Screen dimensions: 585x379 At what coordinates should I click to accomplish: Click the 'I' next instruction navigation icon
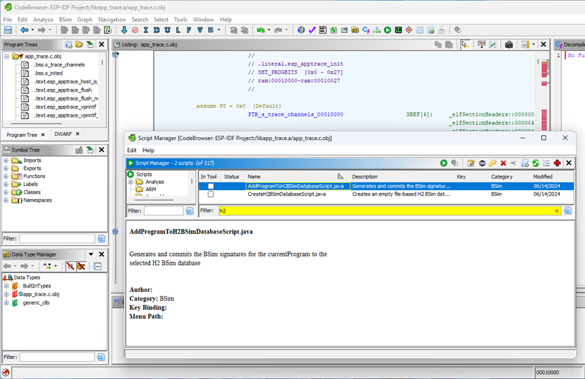click(146, 30)
